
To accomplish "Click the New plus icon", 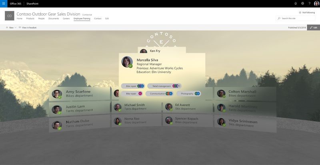I will tap(7, 27).
